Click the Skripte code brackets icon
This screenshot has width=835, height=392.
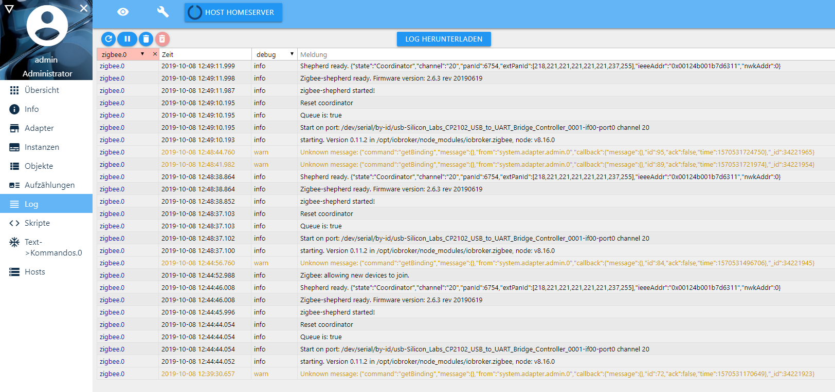[x=14, y=223]
